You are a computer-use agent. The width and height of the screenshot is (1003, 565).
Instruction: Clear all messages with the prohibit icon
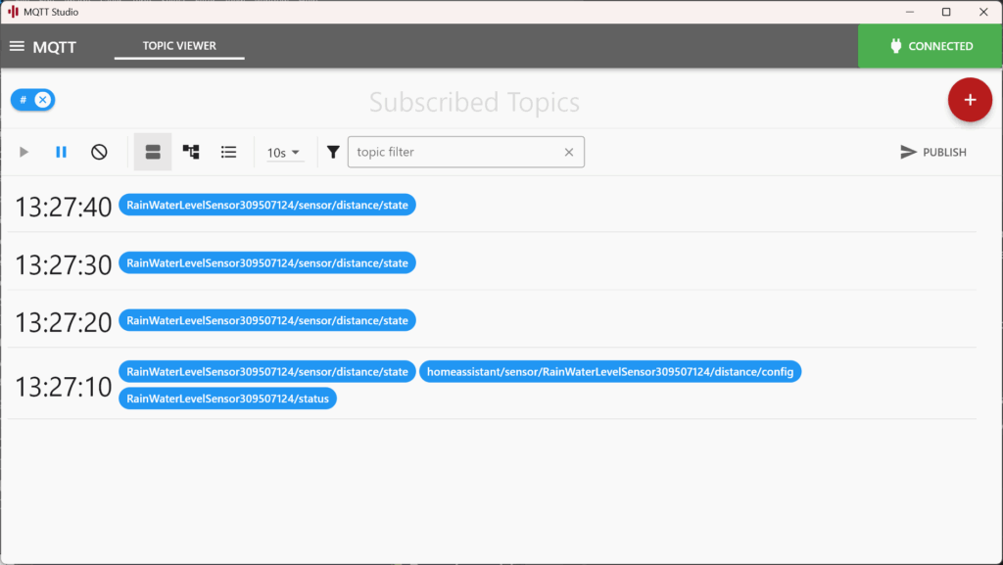(99, 152)
